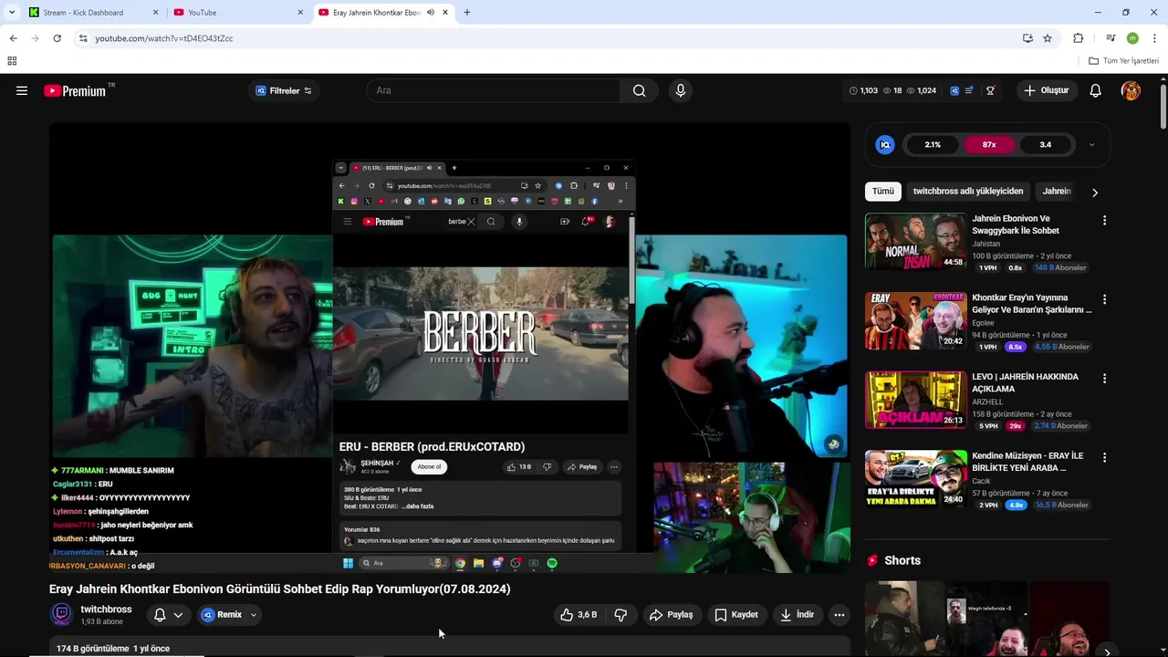Open options for Khontkar Eray'ın Yayınına video
Viewport: 1168px width, 657px height.
click(1104, 299)
